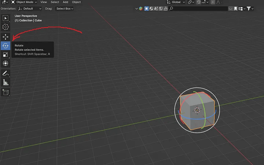Viewport: 264px width, 165px height.
Task: Click the Rotate tool in toolbar
Action: point(5,46)
